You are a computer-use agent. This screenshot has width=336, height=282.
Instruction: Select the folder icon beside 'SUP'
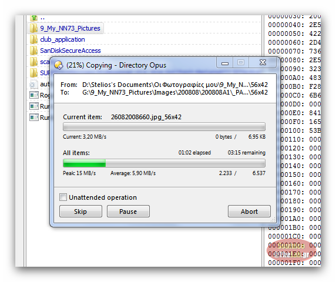[33, 73]
